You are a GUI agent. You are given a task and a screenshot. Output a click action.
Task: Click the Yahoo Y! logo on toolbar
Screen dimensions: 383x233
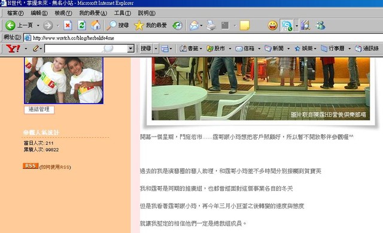point(13,49)
